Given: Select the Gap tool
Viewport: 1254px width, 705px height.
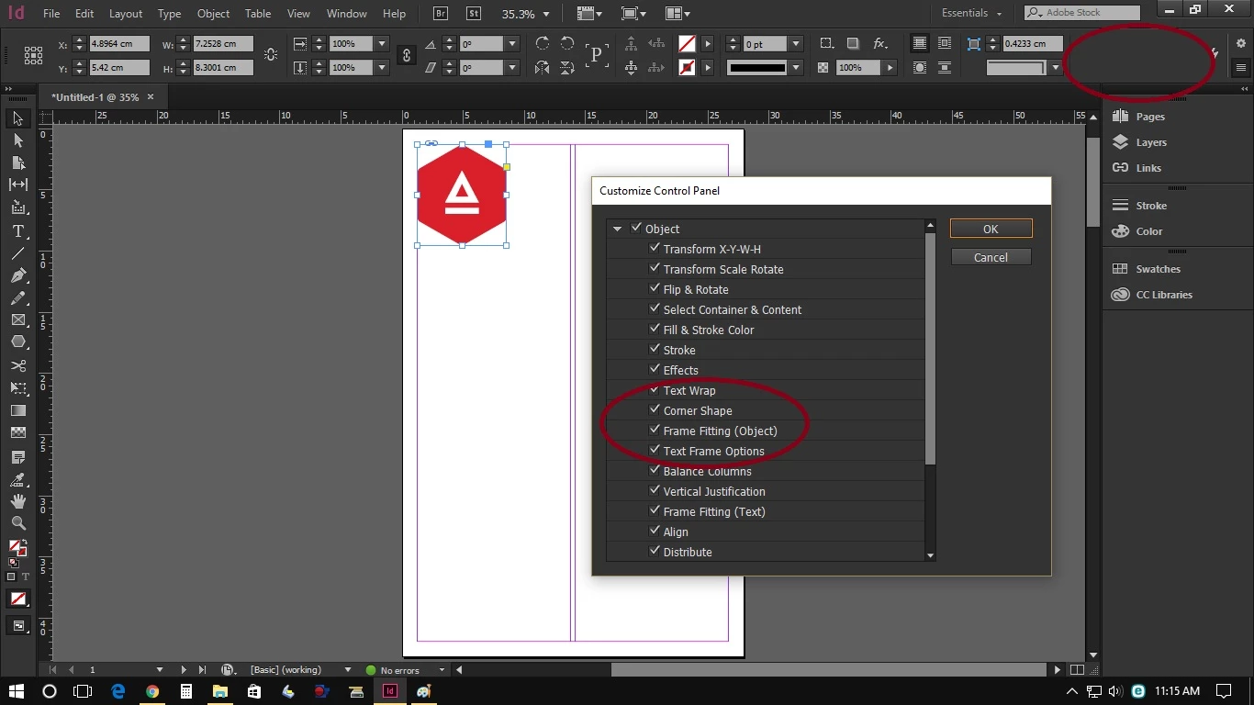Looking at the screenshot, I should (x=17, y=185).
